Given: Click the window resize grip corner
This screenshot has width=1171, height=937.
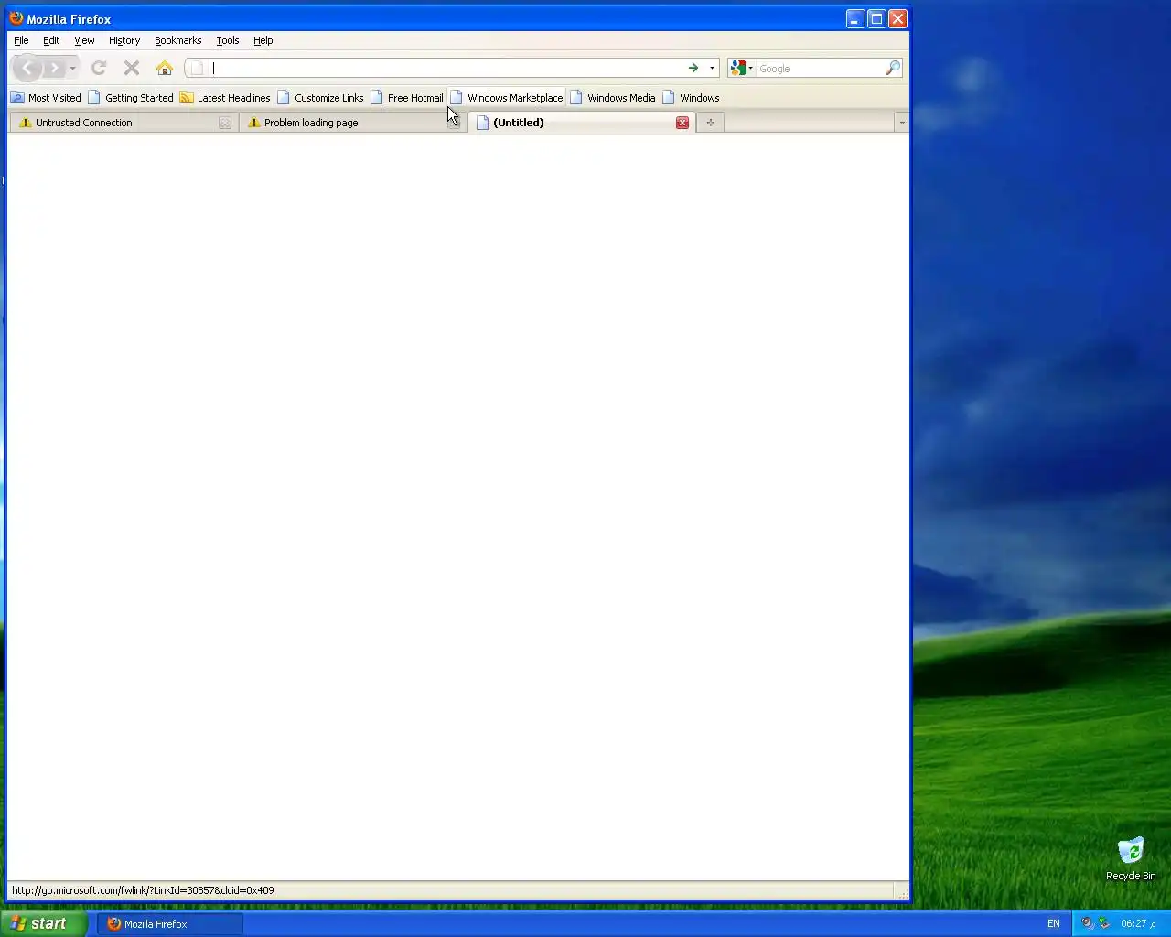Looking at the screenshot, I should tap(903, 894).
